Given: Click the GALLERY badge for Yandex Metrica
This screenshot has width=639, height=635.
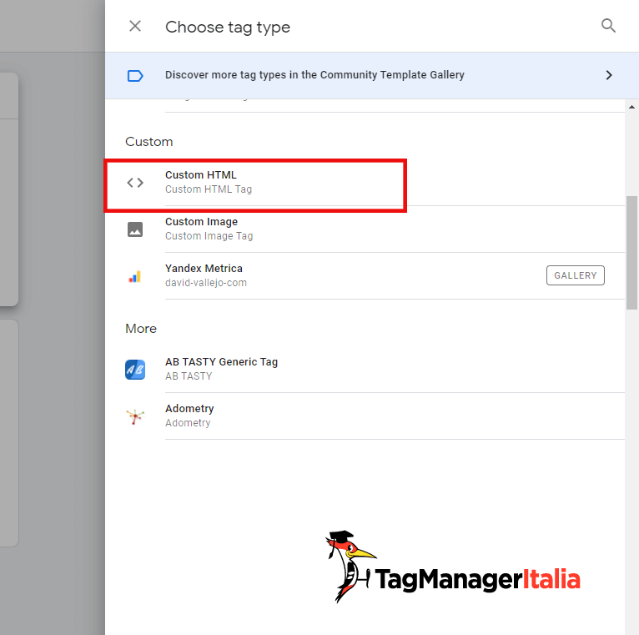Looking at the screenshot, I should [x=575, y=275].
